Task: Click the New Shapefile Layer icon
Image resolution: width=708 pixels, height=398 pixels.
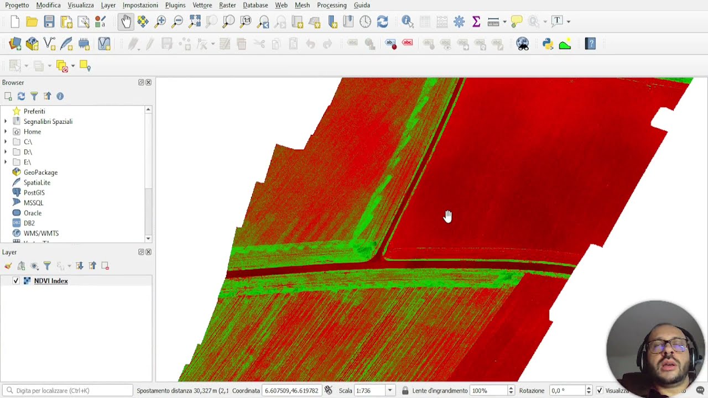Action: (49, 44)
